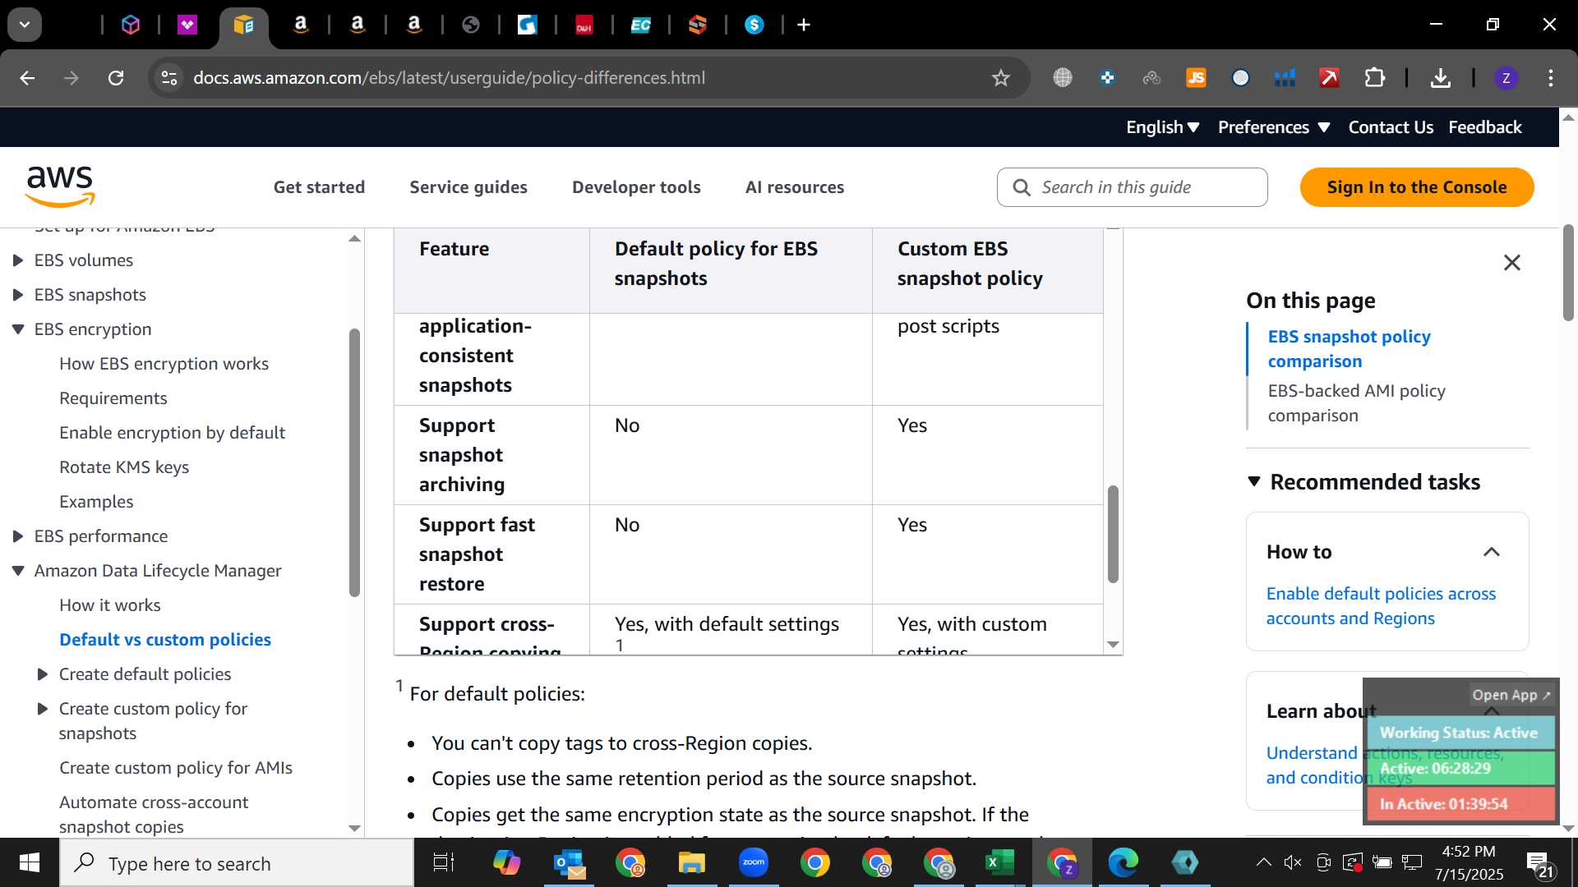Open Outlook from the taskbar

(569, 862)
